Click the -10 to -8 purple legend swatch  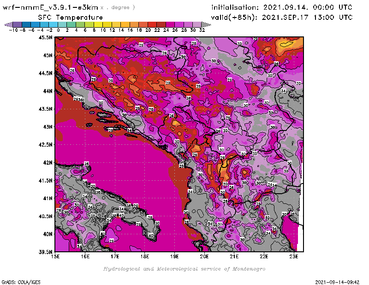click(18, 24)
